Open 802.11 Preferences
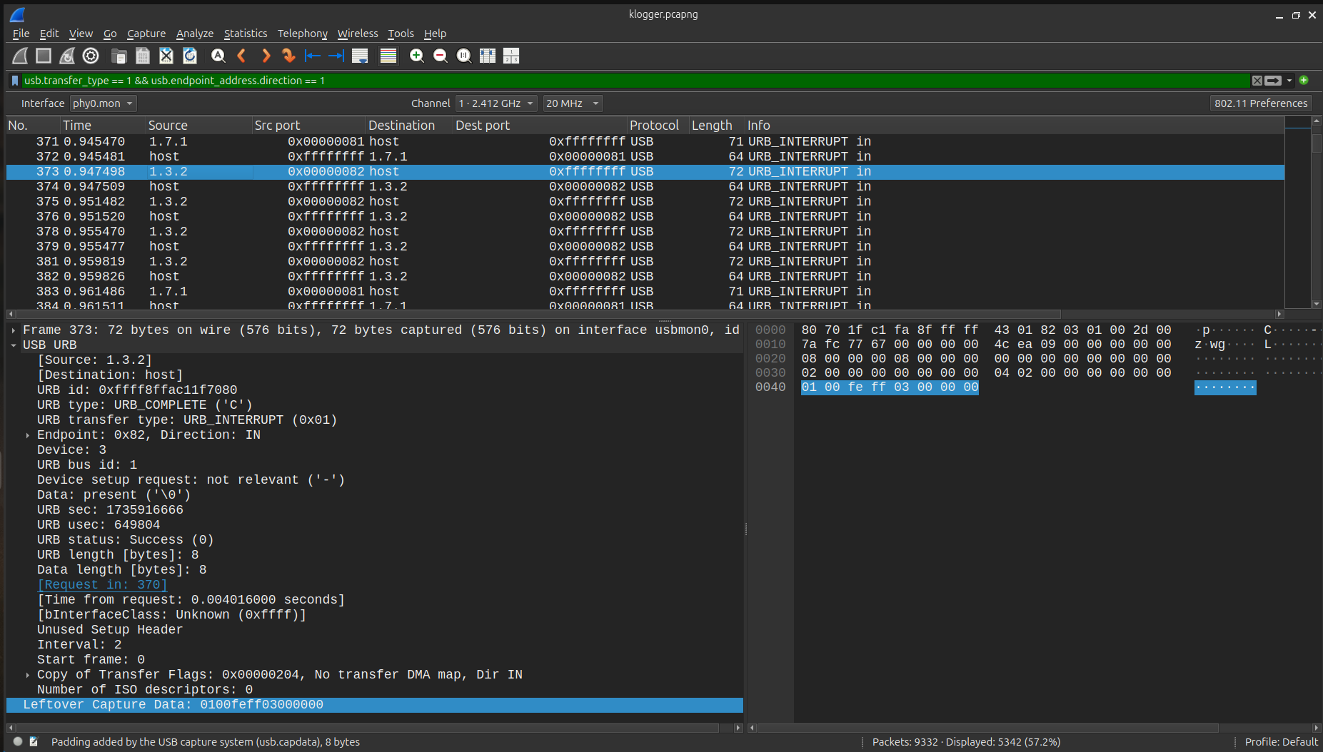The image size is (1323, 752). click(1261, 103)
